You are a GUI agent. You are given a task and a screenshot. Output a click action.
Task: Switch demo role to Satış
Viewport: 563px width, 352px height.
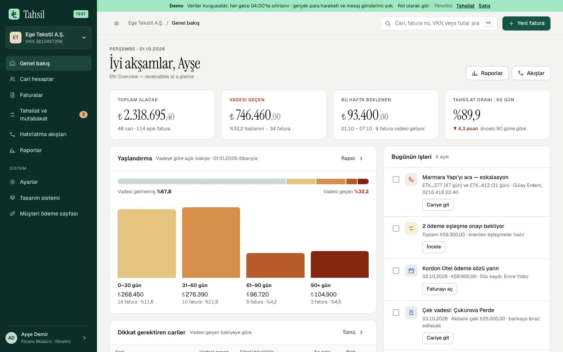[x=484, y=6]
